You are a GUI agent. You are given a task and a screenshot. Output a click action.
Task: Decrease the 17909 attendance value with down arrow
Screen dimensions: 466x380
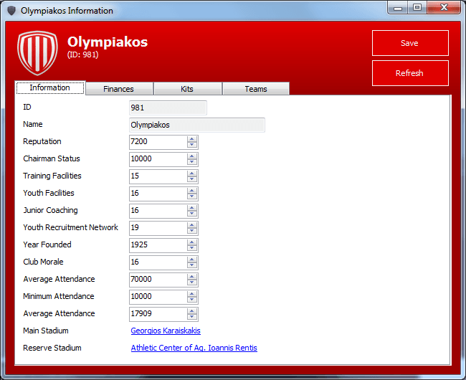point(192,317)
